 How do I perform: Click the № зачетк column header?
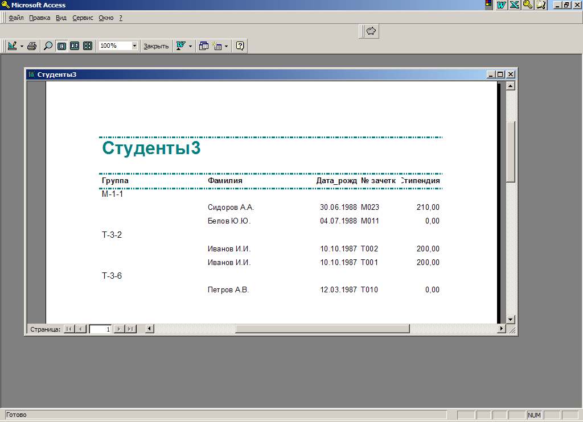(x=378, y=180)
